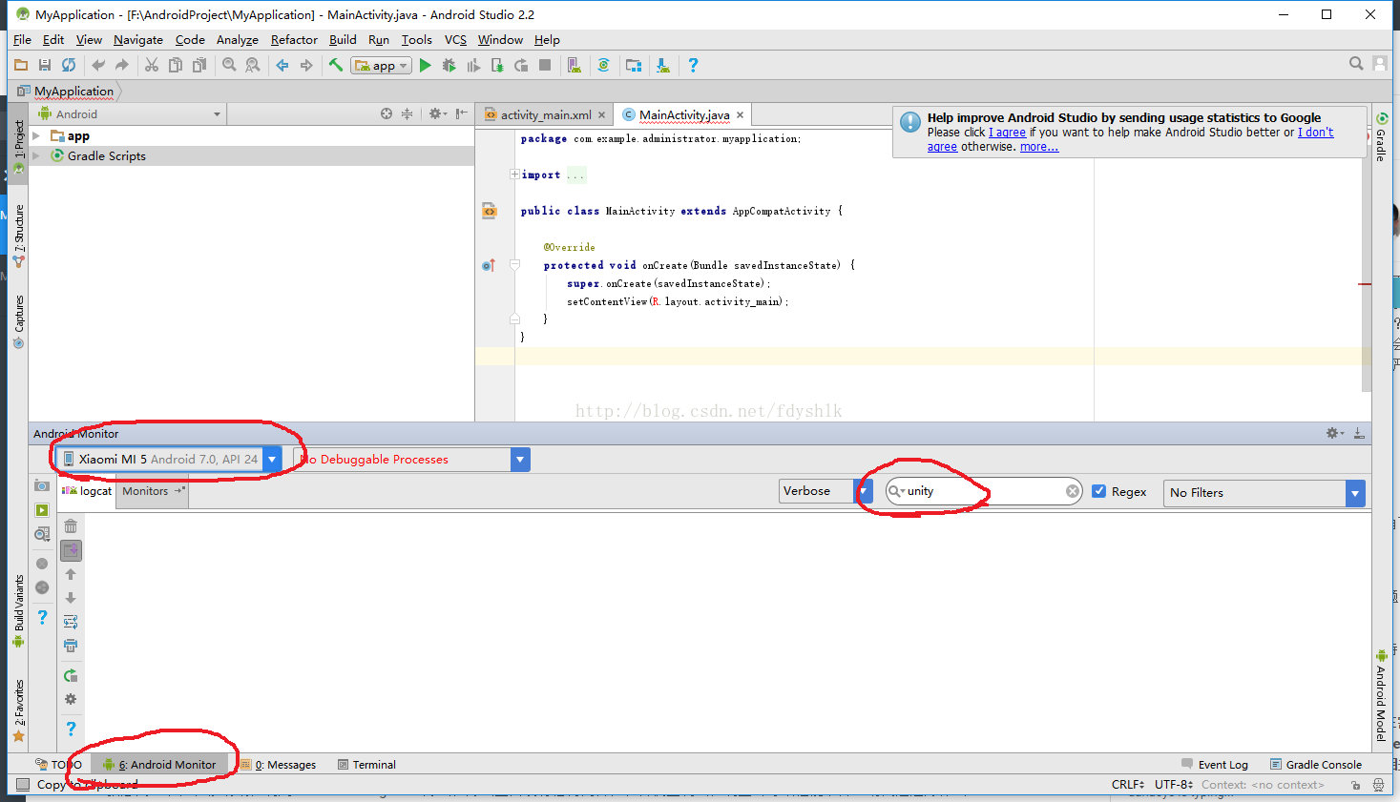Viewport: 1400px width, 802px height.
Task: Open No Debuggable Processes dropdown
Action: tap(410, 460)
